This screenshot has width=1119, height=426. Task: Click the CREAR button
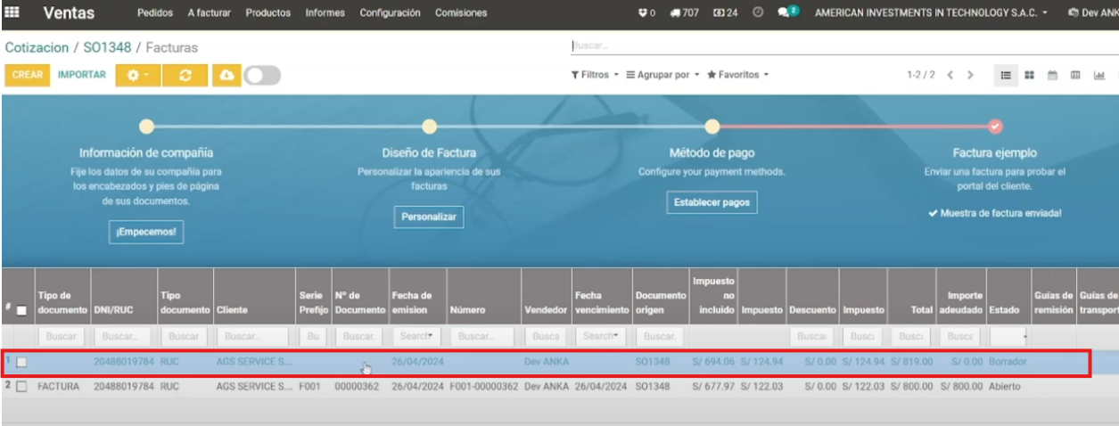(28, 76)
